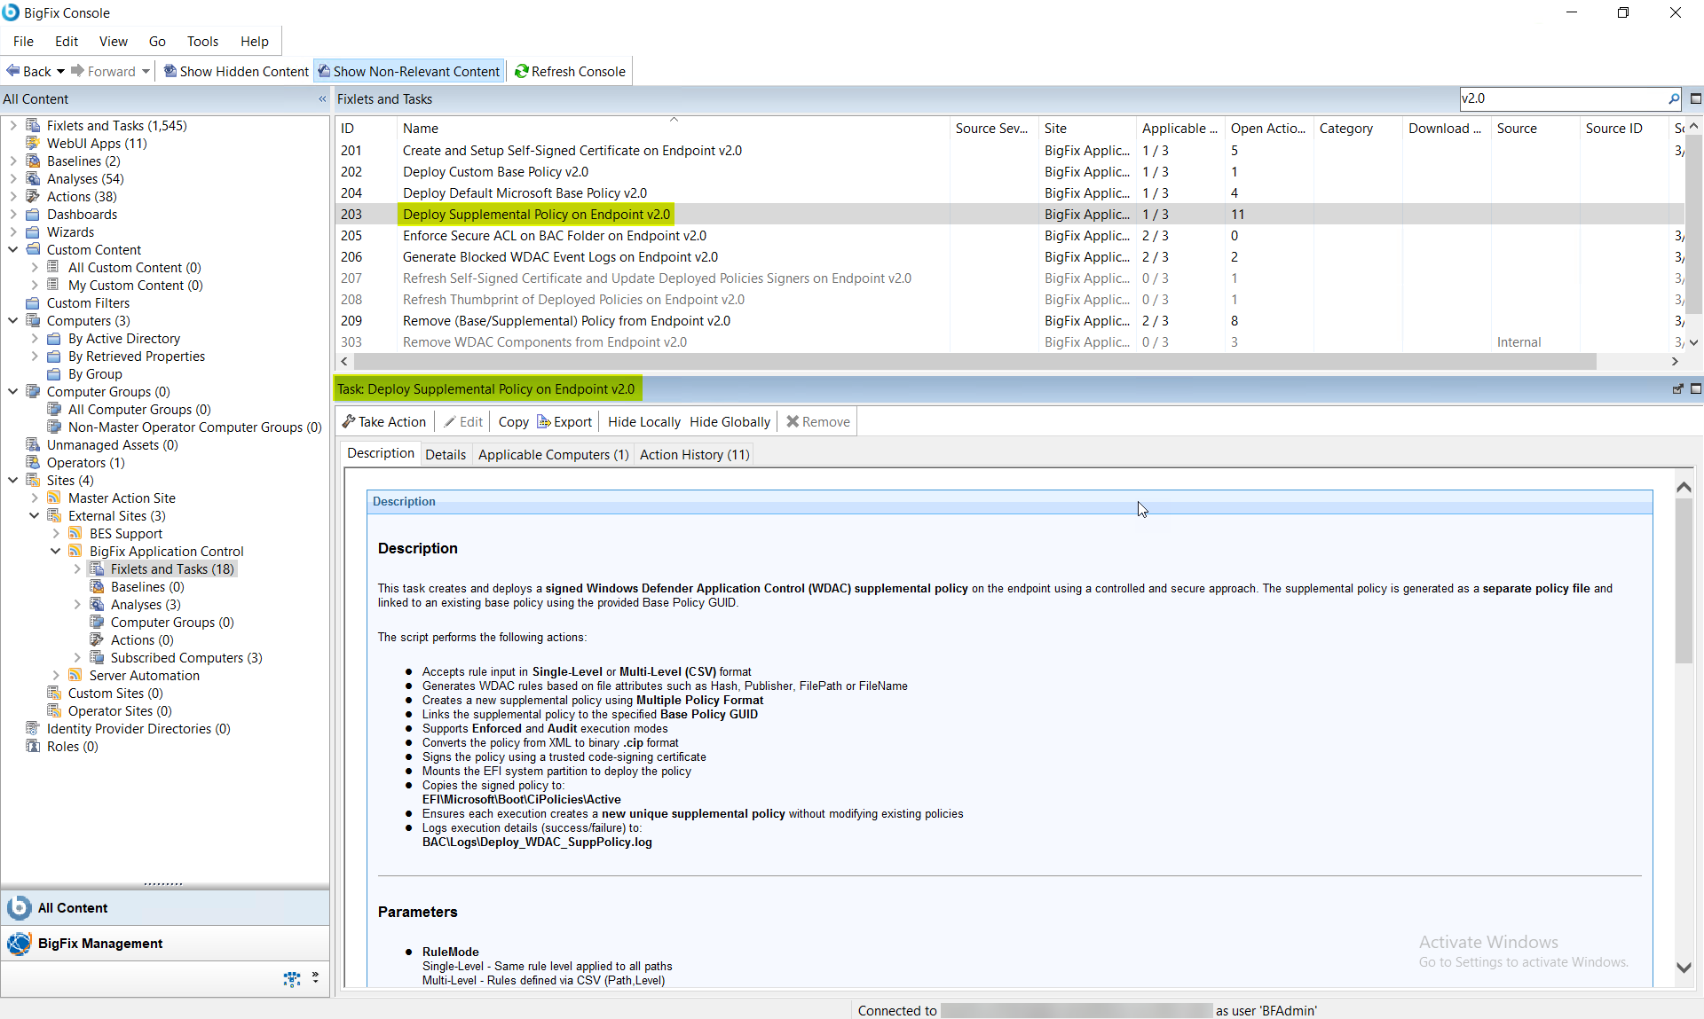Switch to the Applicable Computers tab

(x=552, y=454)
